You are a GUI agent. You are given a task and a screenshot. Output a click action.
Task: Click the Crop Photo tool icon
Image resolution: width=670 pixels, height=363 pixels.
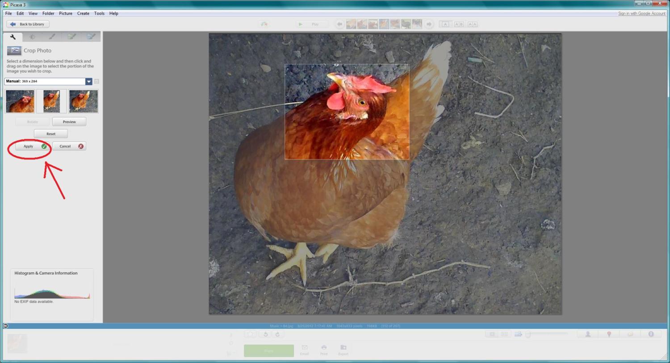click(14, 50)
